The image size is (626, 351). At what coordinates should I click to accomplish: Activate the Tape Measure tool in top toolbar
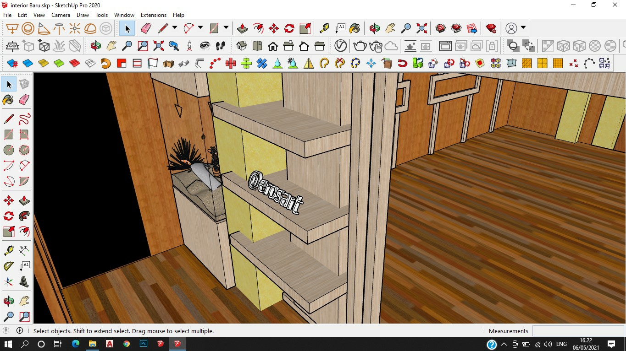[x=324, y=29]
